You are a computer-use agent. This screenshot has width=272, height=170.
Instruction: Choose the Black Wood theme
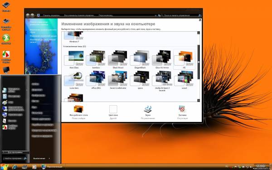click(118, 58)
